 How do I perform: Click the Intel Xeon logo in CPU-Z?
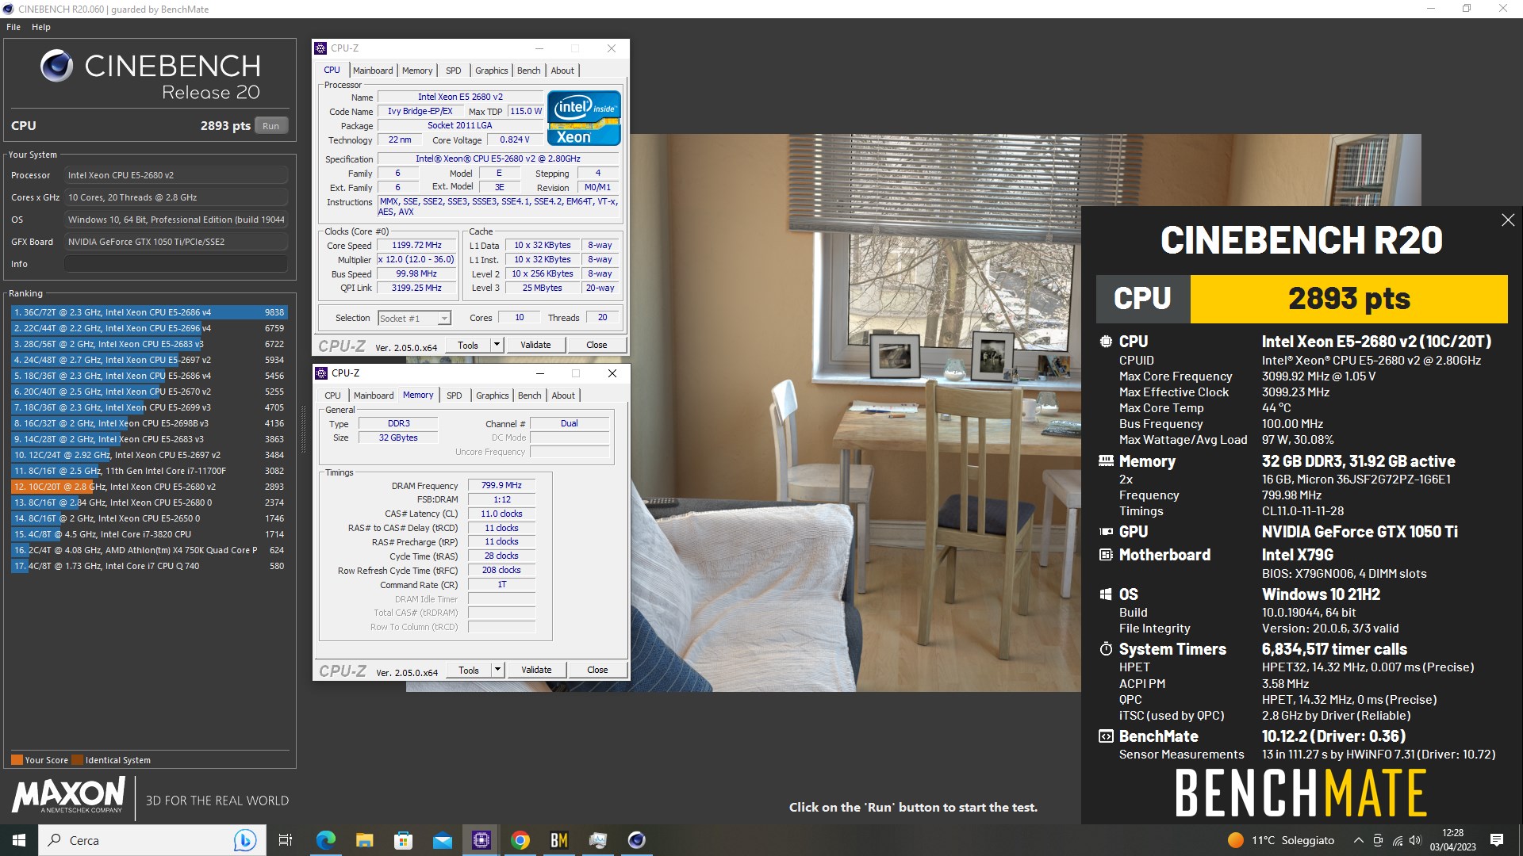coord(585,118)
